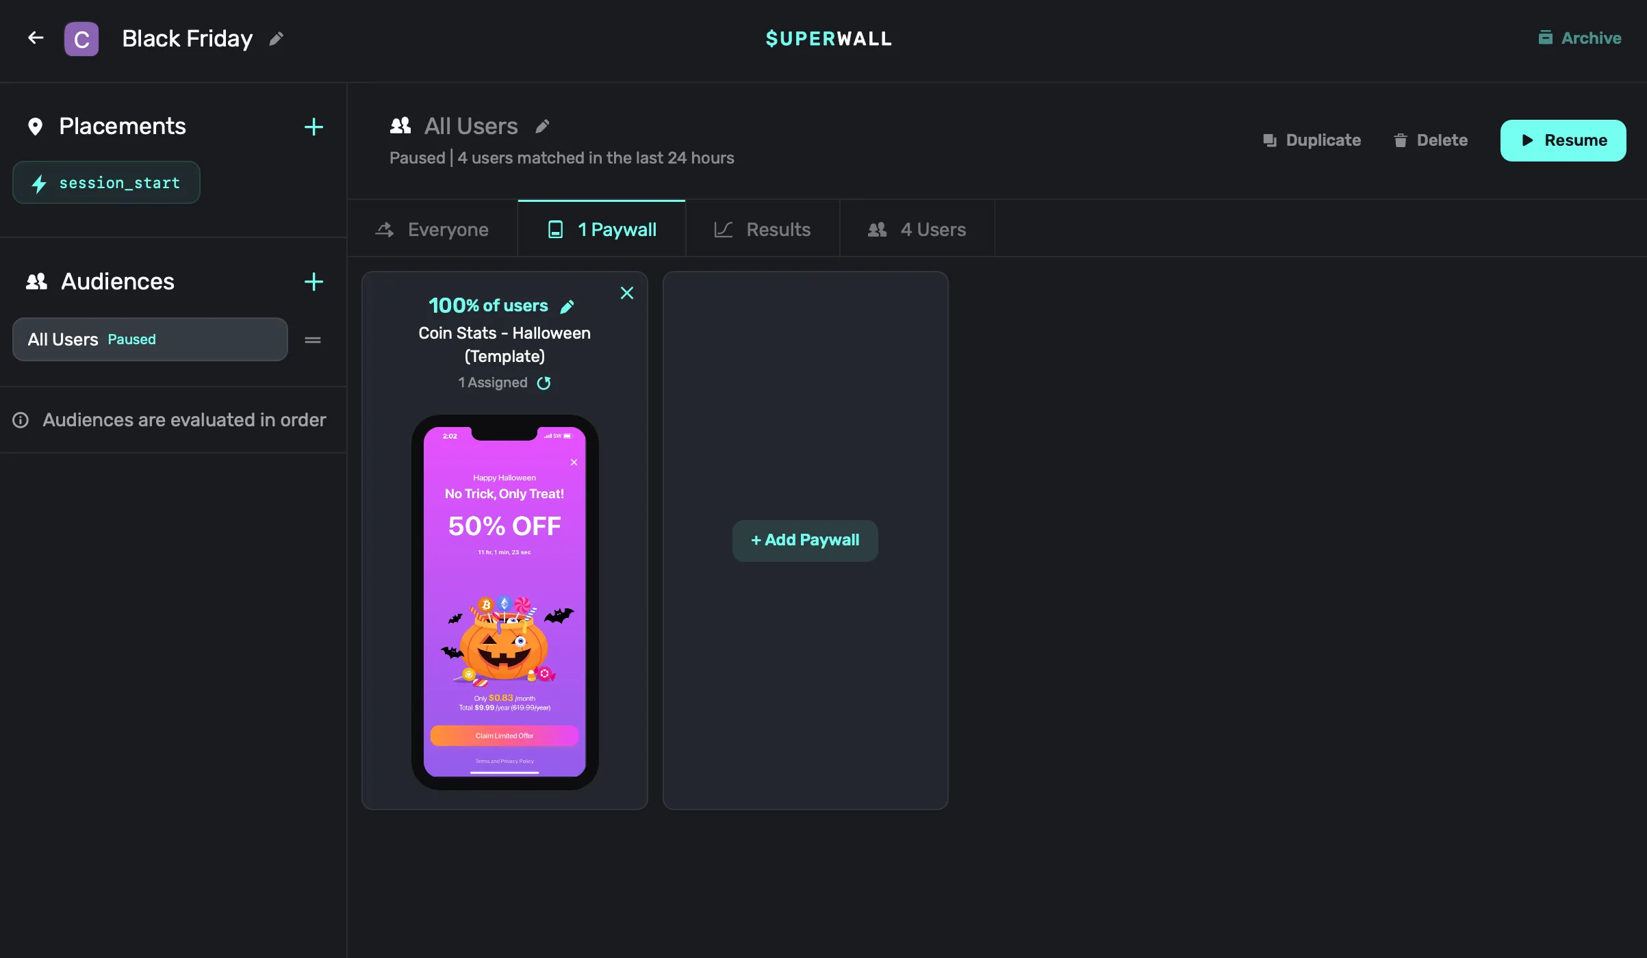Switch to the Results tab

coord(763,229)
